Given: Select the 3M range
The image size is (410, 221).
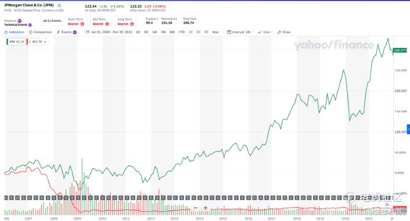Looking at the screenshot, I should pyautogui.click(x=163, y=32).
